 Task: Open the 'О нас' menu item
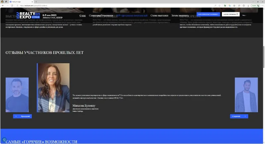click(82, 16)
